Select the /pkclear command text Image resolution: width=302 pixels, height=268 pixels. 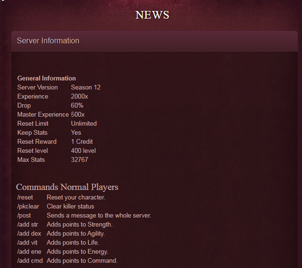click(x=28, y=206)
